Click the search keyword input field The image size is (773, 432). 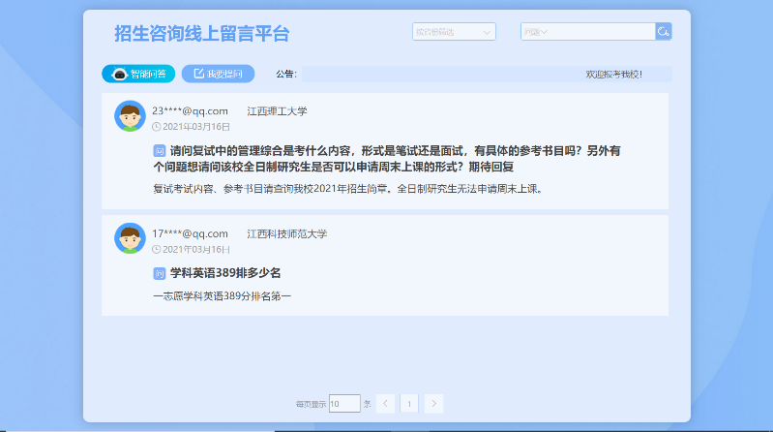pyautogui.click(x=601, y=32)
